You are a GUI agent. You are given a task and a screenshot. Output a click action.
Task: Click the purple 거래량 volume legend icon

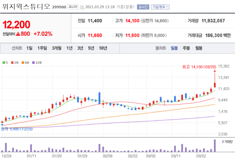click(x=223, y=142)
